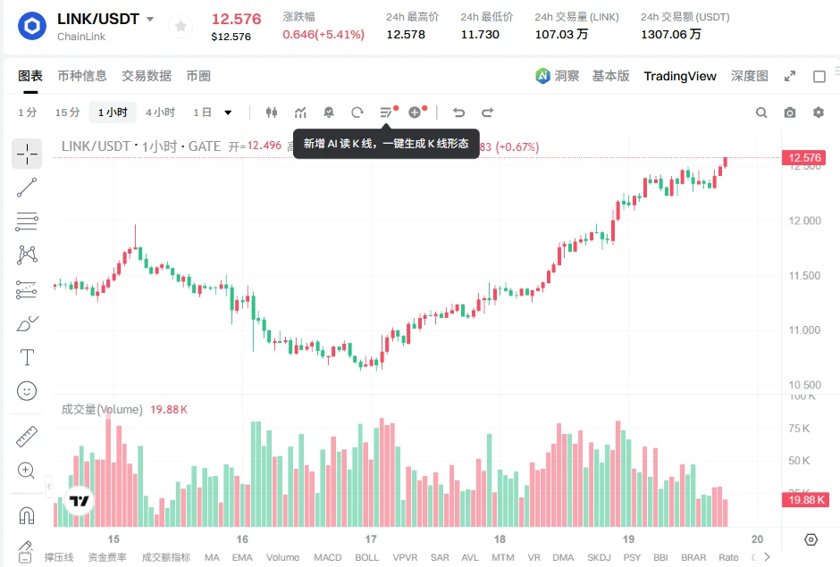Click the square layout icon
This screenshot has width=840, height=567.
[819, 77]
